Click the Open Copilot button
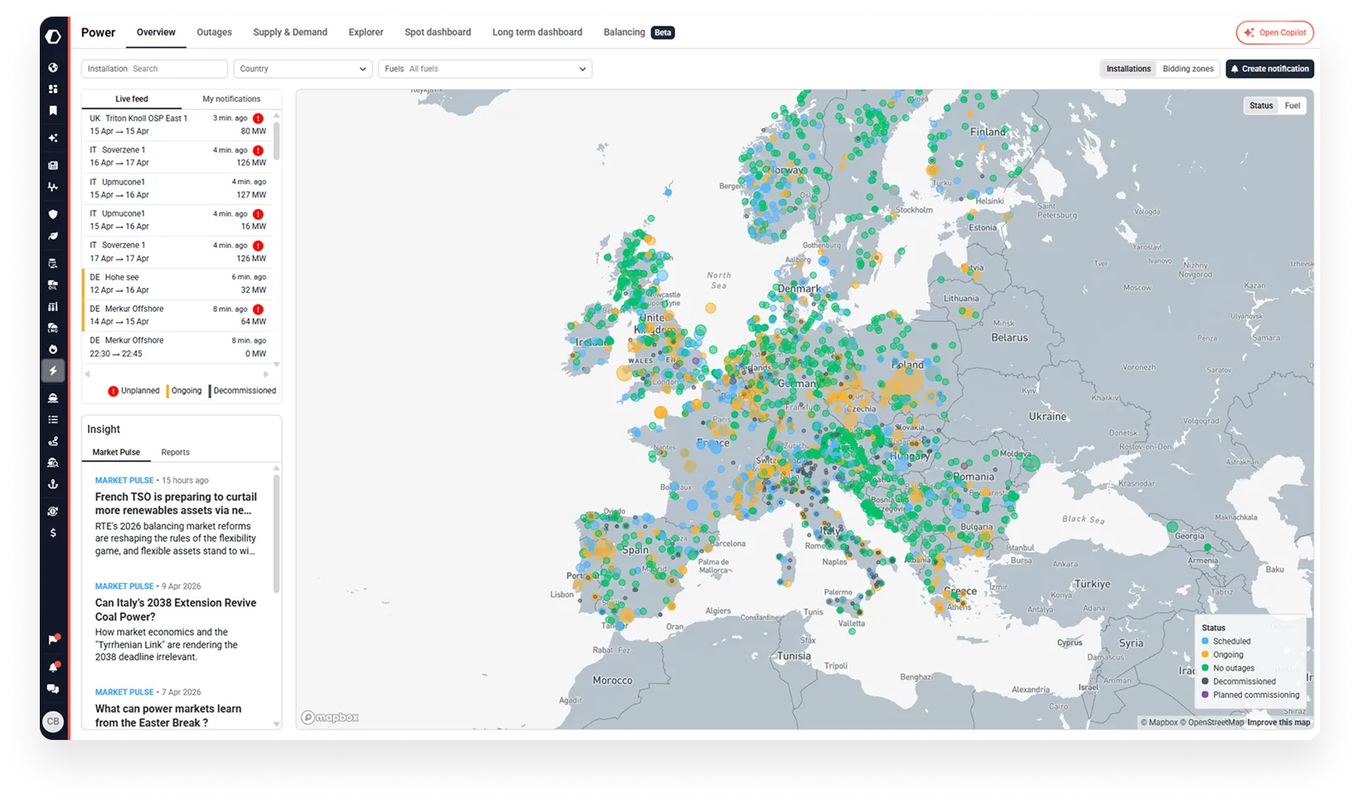The height and width of the screenshot is (803, 1360). (1275, 32)
